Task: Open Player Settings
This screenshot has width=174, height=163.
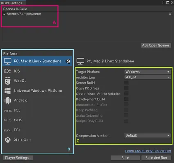Action: point(18,158)
